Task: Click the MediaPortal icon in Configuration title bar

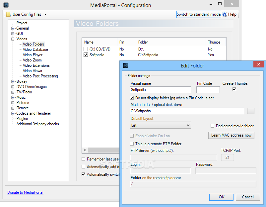Action: pos(6,5)
